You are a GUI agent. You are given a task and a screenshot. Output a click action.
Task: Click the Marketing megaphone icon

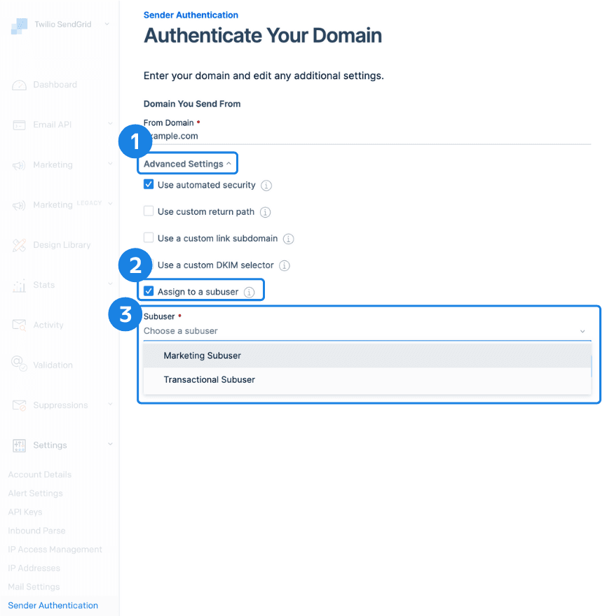19,164
